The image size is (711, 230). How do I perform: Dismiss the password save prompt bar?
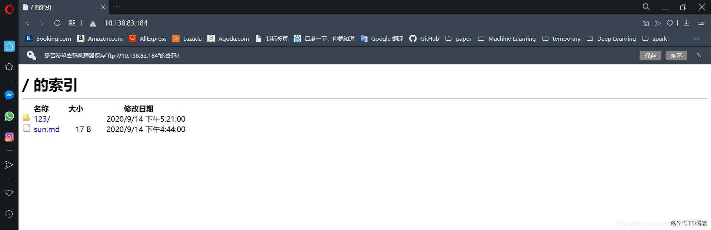tap(699, 55)
